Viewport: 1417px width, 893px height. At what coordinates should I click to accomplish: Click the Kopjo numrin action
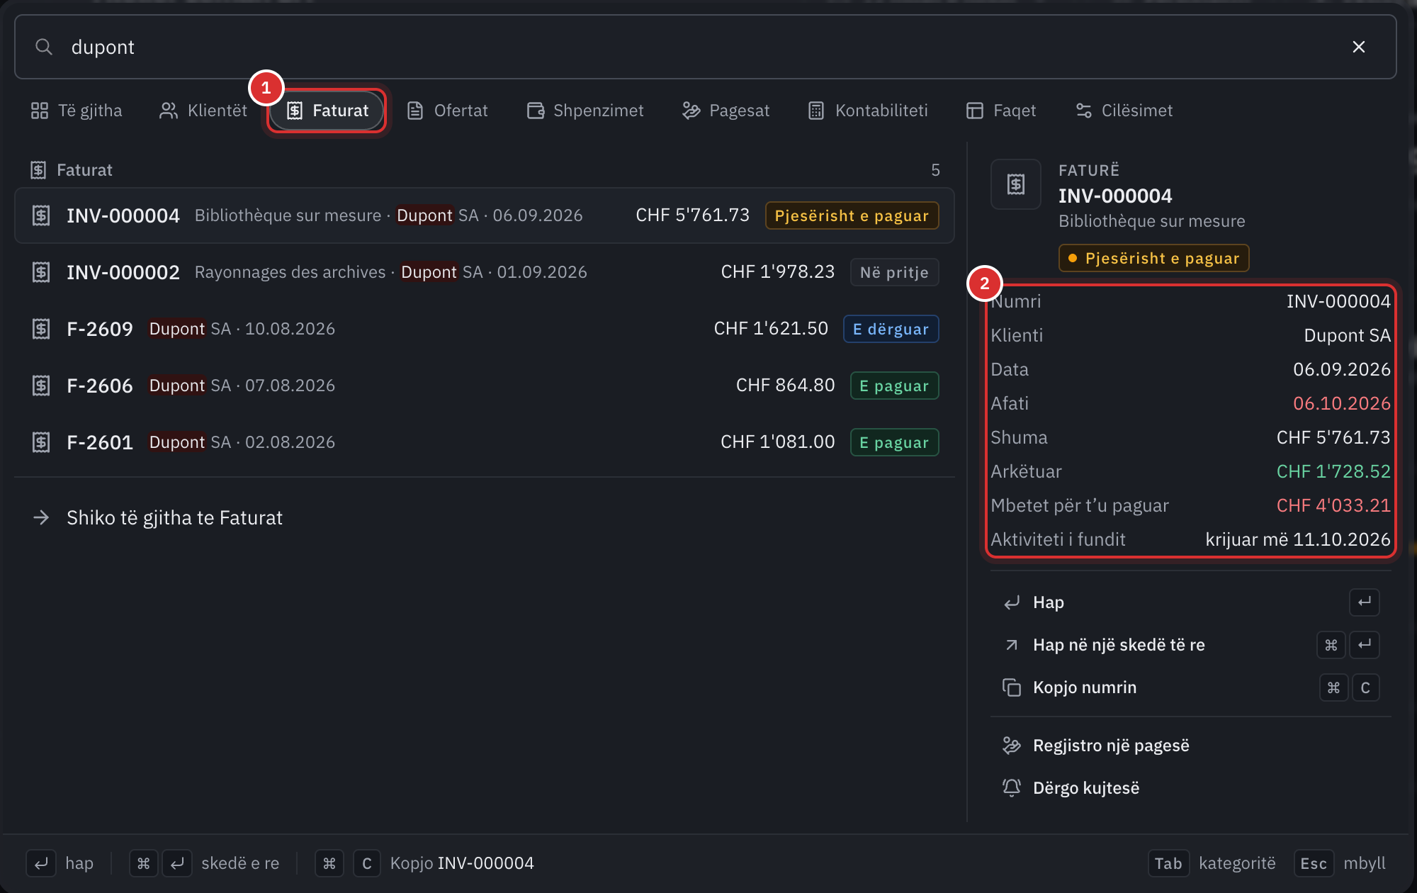click(1191, 687)
